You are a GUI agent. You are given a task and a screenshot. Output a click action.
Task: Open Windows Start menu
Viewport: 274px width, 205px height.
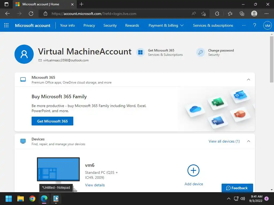point(9,199)
